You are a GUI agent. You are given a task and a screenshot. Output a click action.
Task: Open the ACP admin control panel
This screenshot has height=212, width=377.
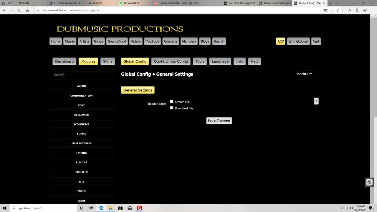pos(281,41)
